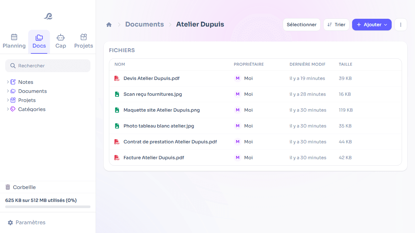This screenshot has height=233, width=415.
Task: Open file Devis Atelier Dupuis.pdf
Action: click(x=151, y=78)
